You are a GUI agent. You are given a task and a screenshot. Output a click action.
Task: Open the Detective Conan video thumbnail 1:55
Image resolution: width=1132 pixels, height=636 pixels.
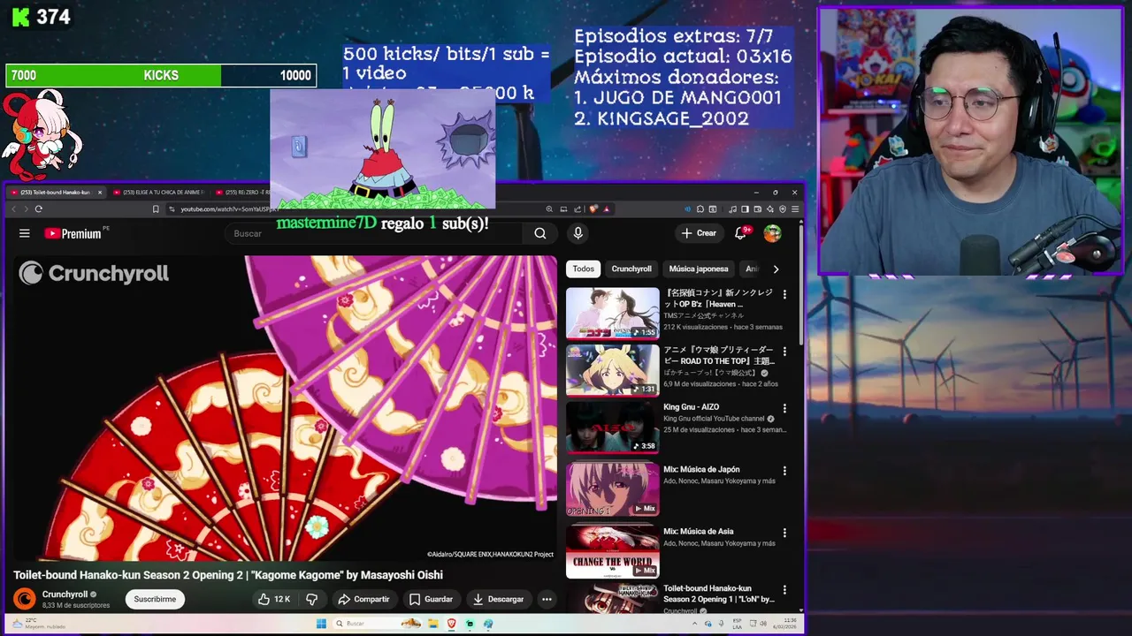click(x=612, y=313)
